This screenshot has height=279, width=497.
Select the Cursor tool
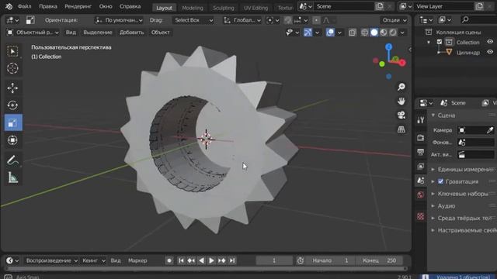pyautogui.click(x=12, y=68)
